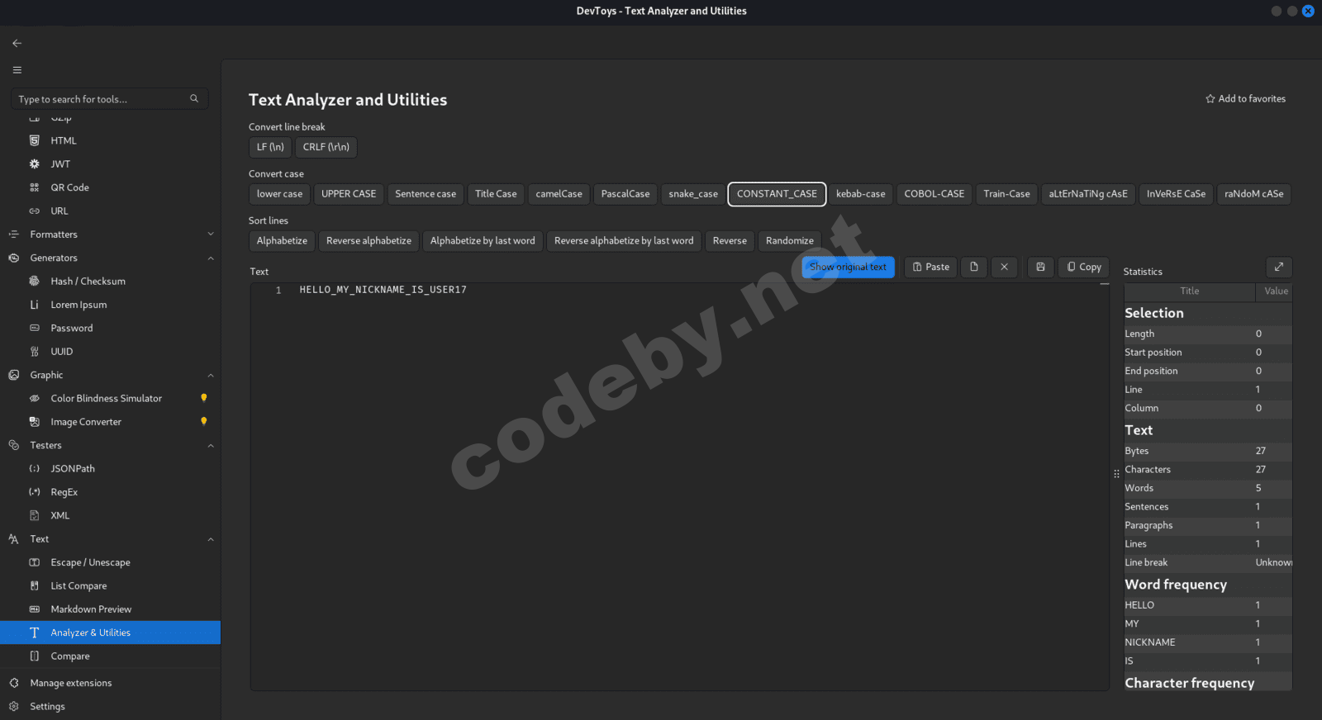Select the Analyzer & Utilities item
This screenshot has height=720, width=1322.
[111, 632]
